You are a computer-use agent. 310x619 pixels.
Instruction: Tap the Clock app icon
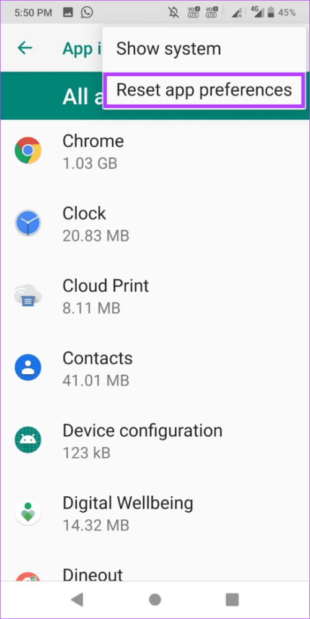click(28, 223)
